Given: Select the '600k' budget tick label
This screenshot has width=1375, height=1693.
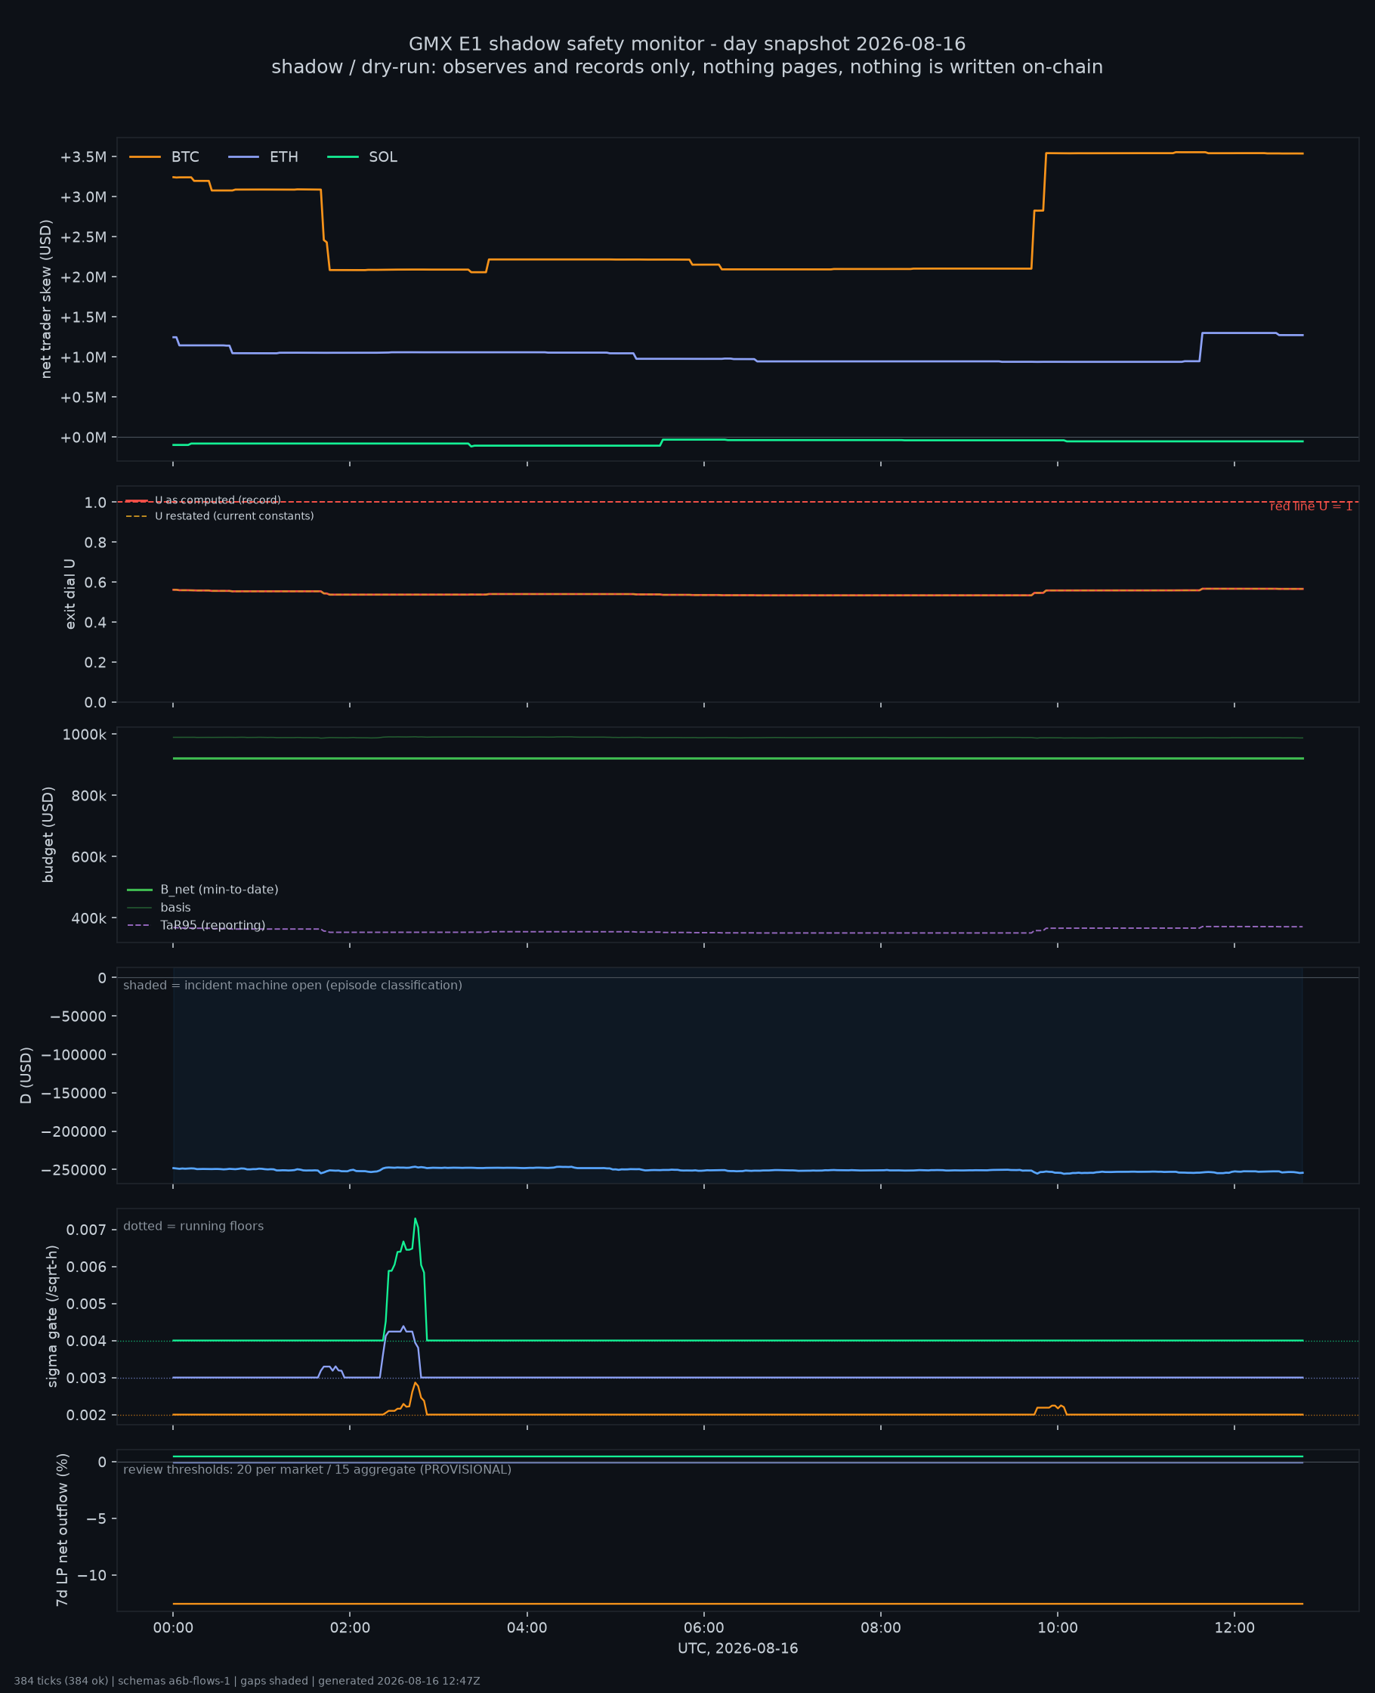Looking at the screenshot, I should [x=88, y=857].
